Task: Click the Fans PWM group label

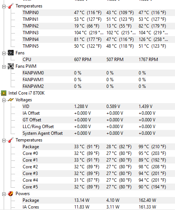Action: click(26, 66)
